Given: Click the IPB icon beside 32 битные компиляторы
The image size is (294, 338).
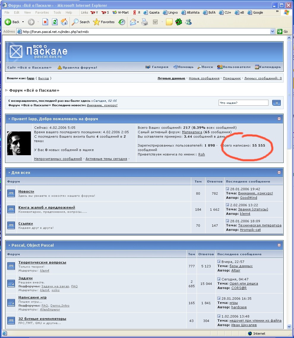Looking at the screenshot, I should (11, 320).
